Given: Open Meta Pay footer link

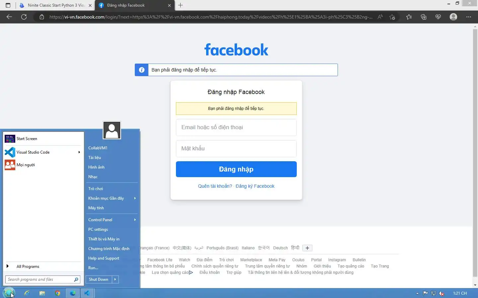Looking at the screenshot, I should pyautogui.click(x=277, y=260).
